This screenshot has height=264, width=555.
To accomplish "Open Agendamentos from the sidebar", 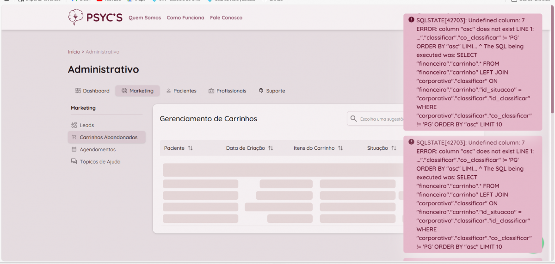I will coord(97,149).
